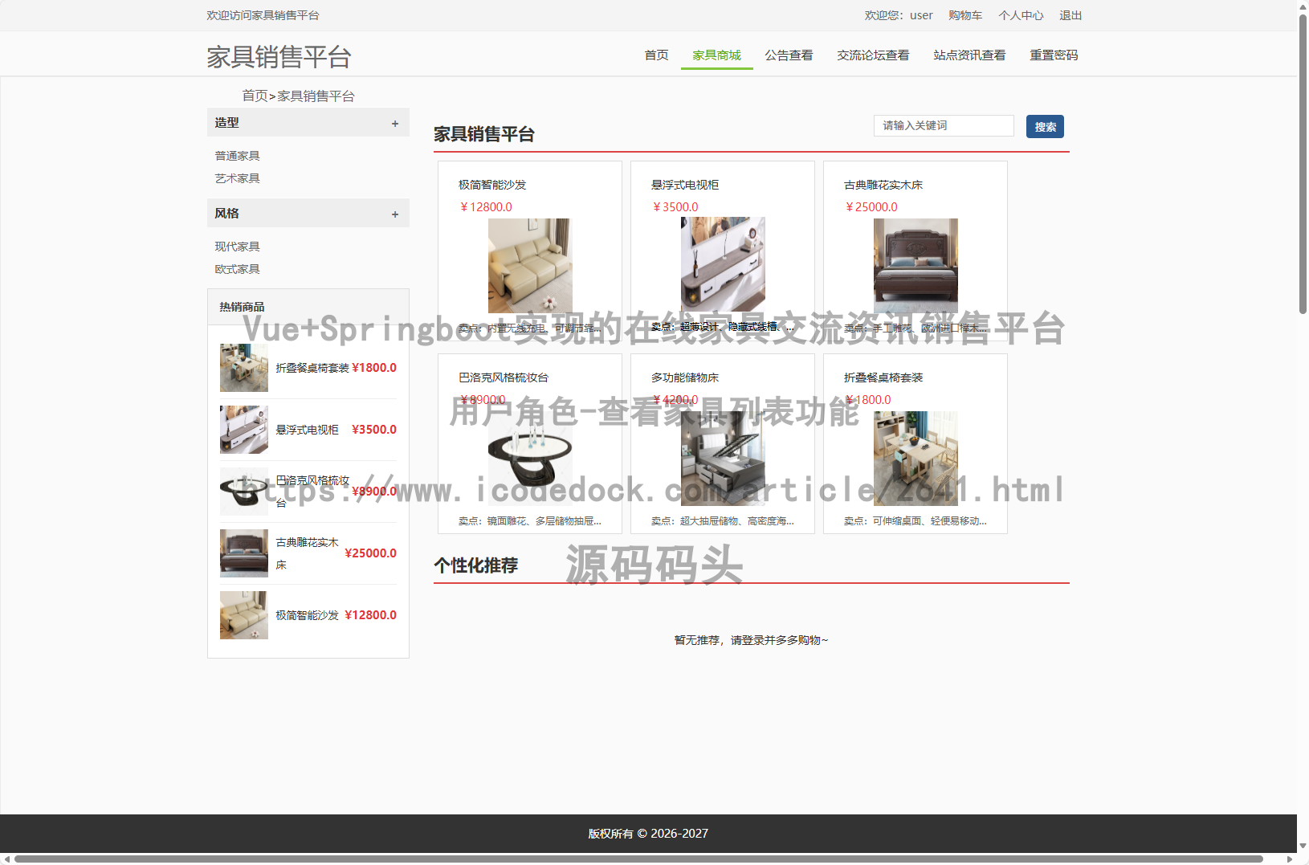The height and width of the screenshot is (865, 1309).
Task: Click 首页 in the breadcrumb trail
Action: coord(256,95)
